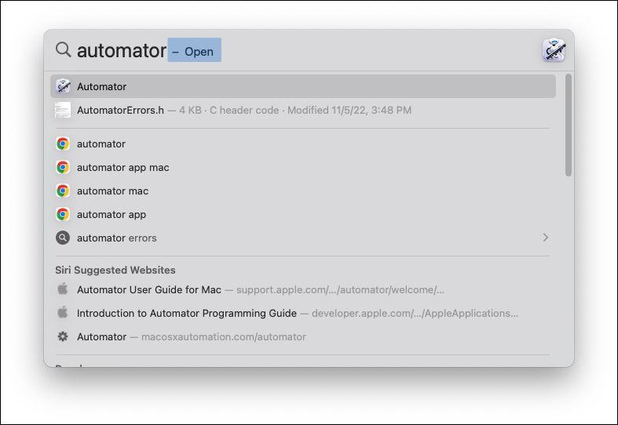Select the AutomatorErrors.h file result
The image size is (618, 425).
[303, 111]
